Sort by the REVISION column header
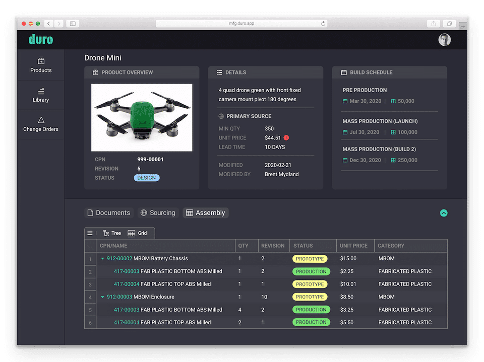The height and width of the screenshot is (362, 484). tap(273, 246)
